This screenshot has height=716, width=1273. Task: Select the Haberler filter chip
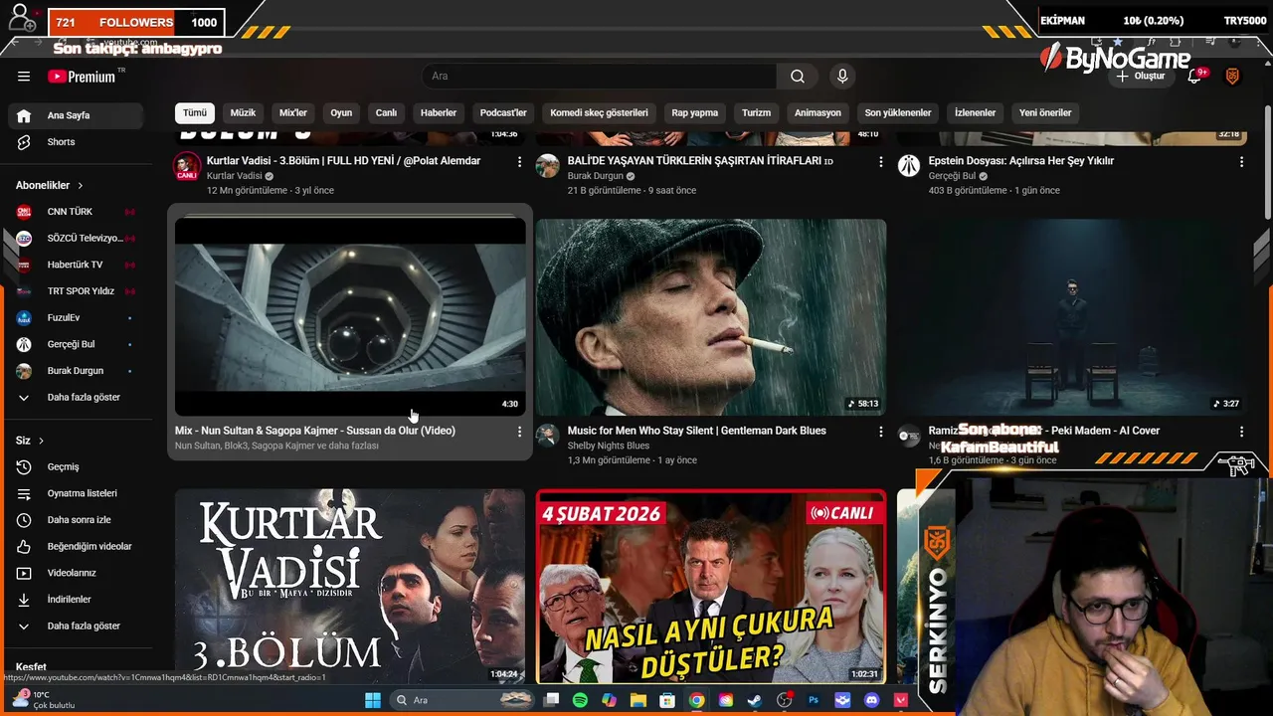[x=439, y=113]
